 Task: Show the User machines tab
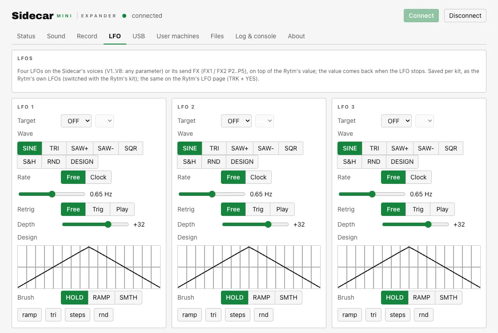(x=178, y=36)
